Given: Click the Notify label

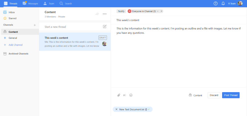Looking at the screenshot, I should tap(121, 11).
